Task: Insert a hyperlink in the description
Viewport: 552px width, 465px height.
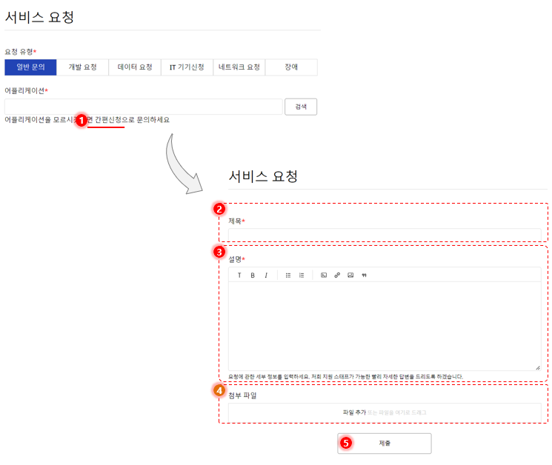Action: coord(337,275)
